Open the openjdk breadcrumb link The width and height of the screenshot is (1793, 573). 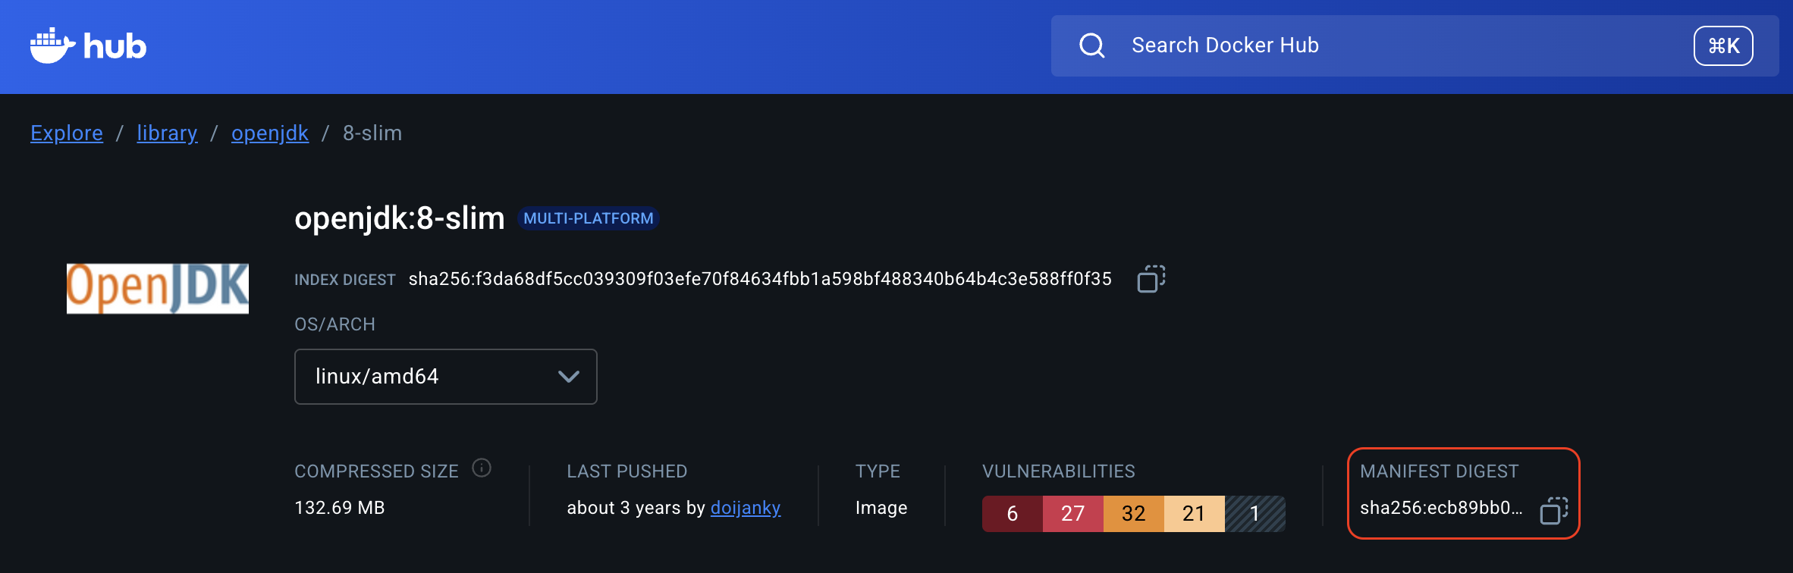pos(270,133)
